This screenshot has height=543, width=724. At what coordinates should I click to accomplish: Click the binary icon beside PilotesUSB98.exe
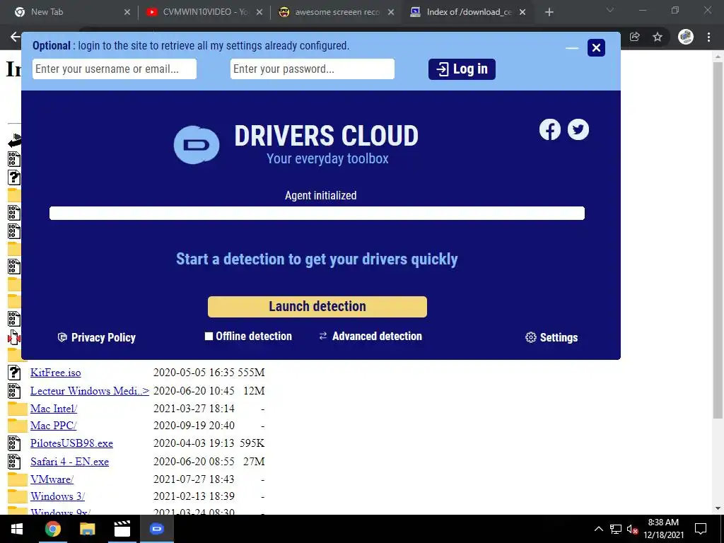14,443
